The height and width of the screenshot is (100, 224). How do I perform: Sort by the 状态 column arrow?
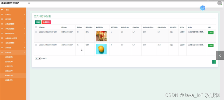click(x=184, y=27)
